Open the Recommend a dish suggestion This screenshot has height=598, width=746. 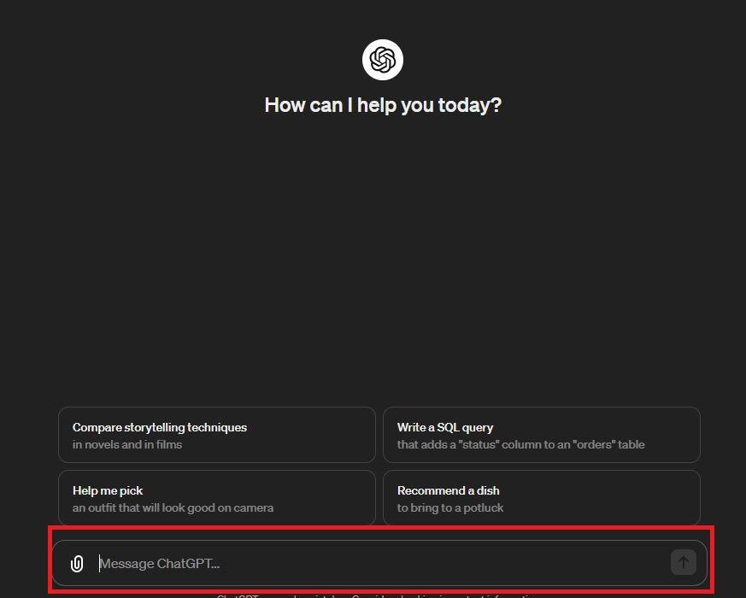tap(542, 497)
